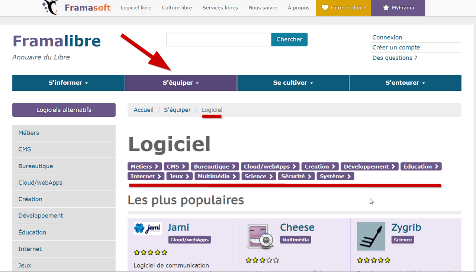Click the star rating on Cheese card

coord(262,260)
